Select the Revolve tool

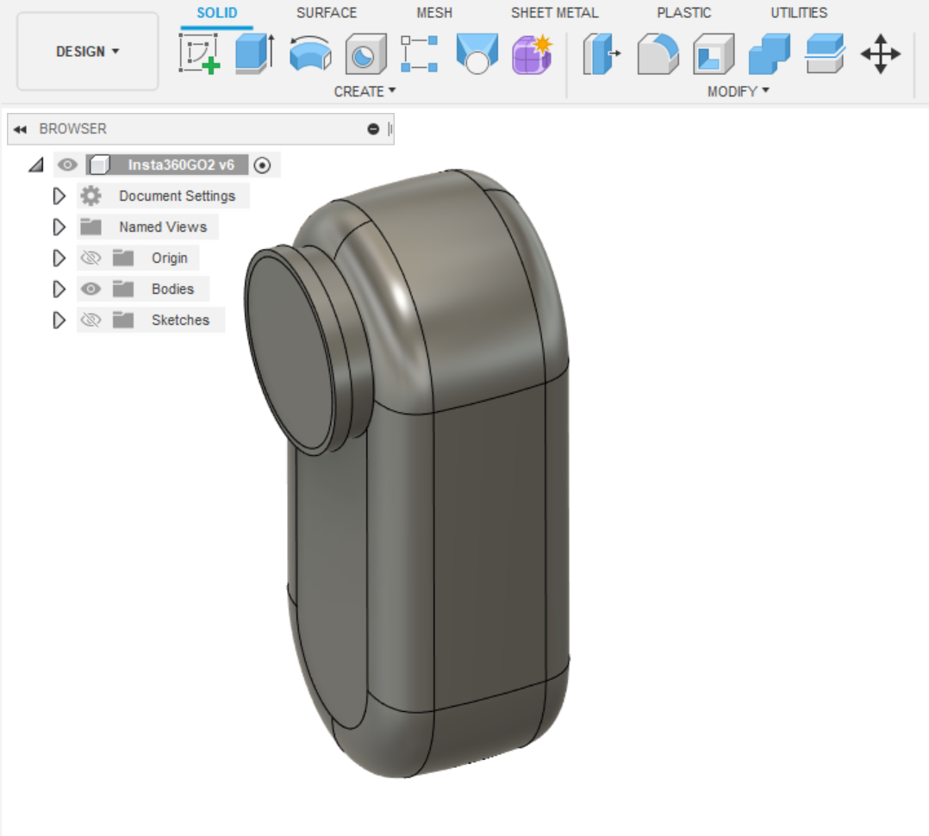point(310,53)
